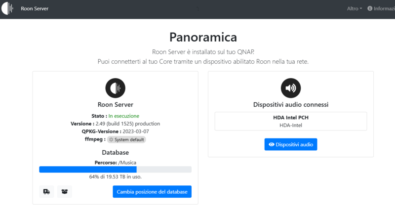Image resolution: width=395 pixels, height=218 pixels.
Task: Click the In esecuzione status text
Action: pyautogui.click(x=124, y=116)
